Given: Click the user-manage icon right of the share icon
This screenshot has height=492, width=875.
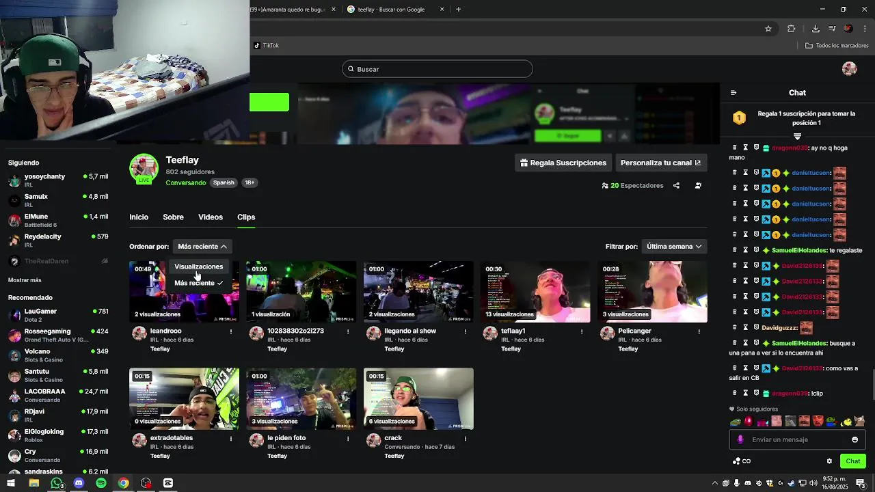Looking at the screenshot, I should (698, 185).
